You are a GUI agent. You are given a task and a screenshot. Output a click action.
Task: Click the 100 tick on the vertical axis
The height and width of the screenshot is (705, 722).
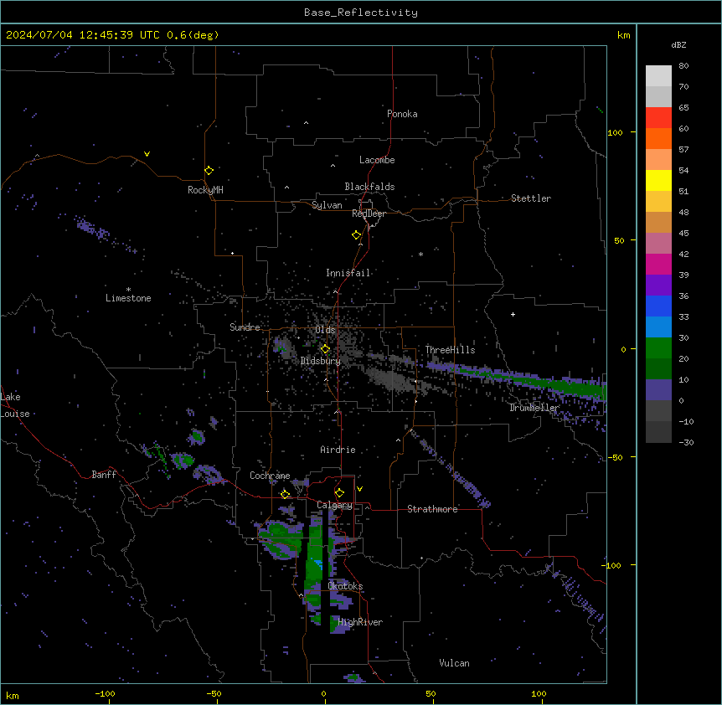click(615, 132)
